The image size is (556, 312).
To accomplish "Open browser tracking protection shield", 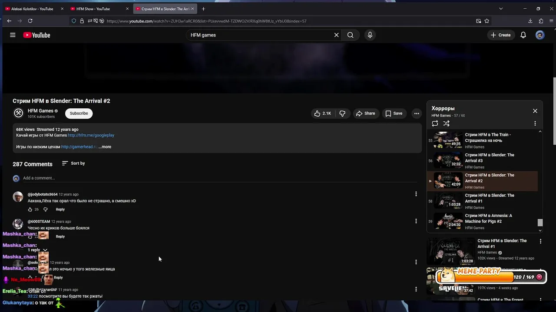I will (74, 21).
